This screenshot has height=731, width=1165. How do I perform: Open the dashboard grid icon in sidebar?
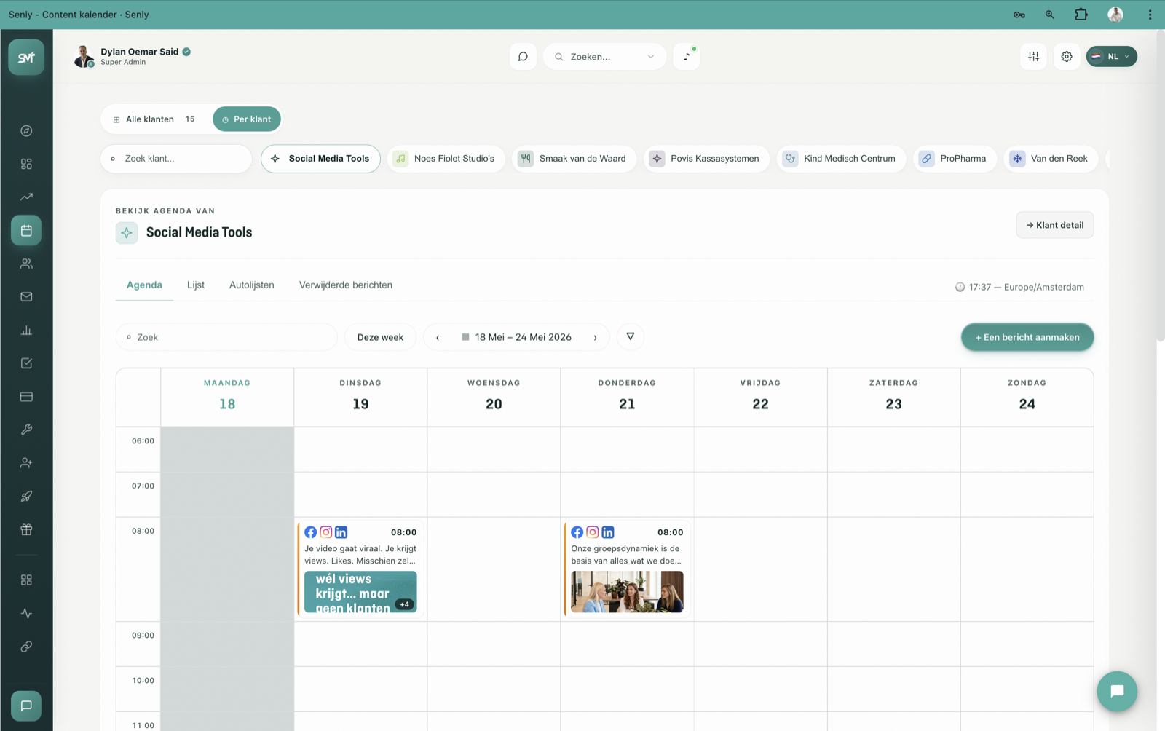26,164
